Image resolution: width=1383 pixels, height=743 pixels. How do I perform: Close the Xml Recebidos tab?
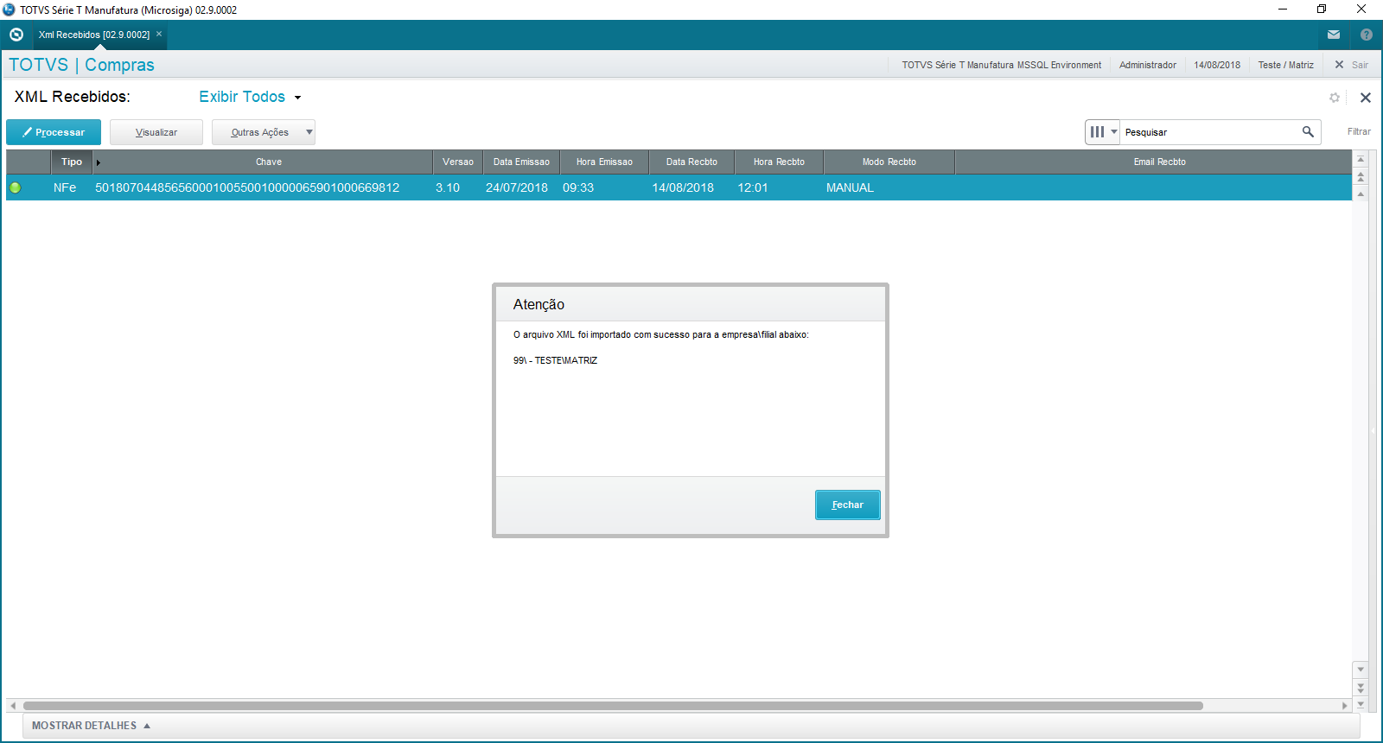point(159,35)
